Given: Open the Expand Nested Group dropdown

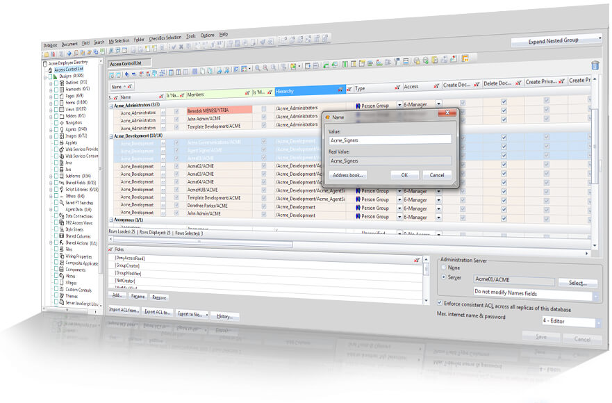Looking at the screenshot, I should tap(600, 38).
